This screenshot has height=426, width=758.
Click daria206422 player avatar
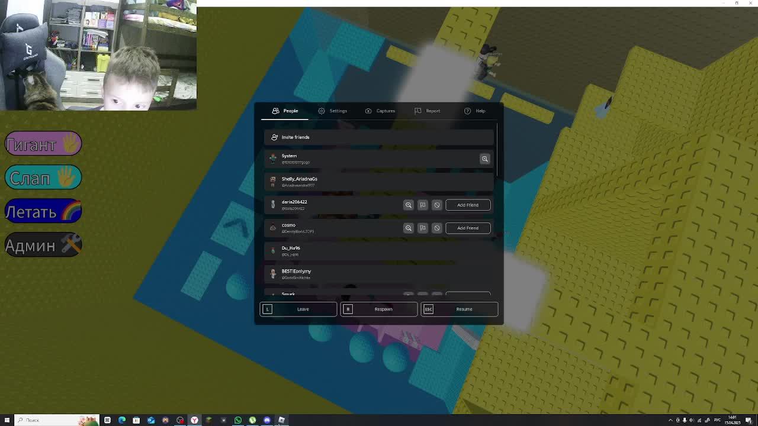(x=273, y=205)
